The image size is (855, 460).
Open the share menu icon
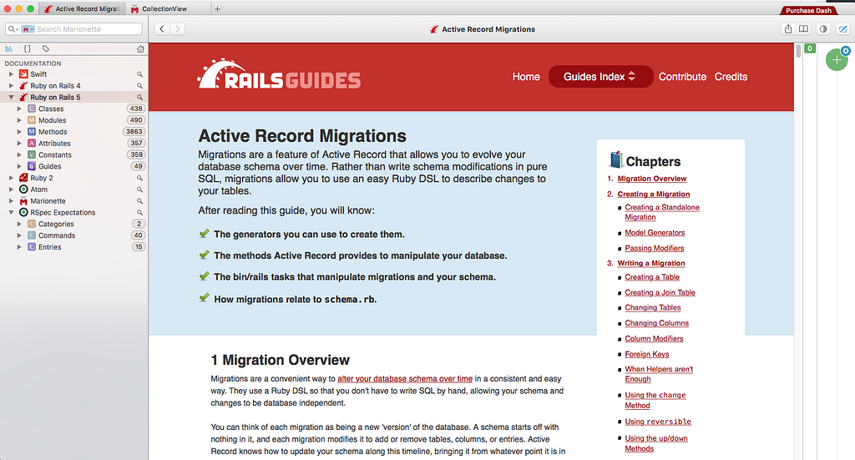tap(788, 29)
